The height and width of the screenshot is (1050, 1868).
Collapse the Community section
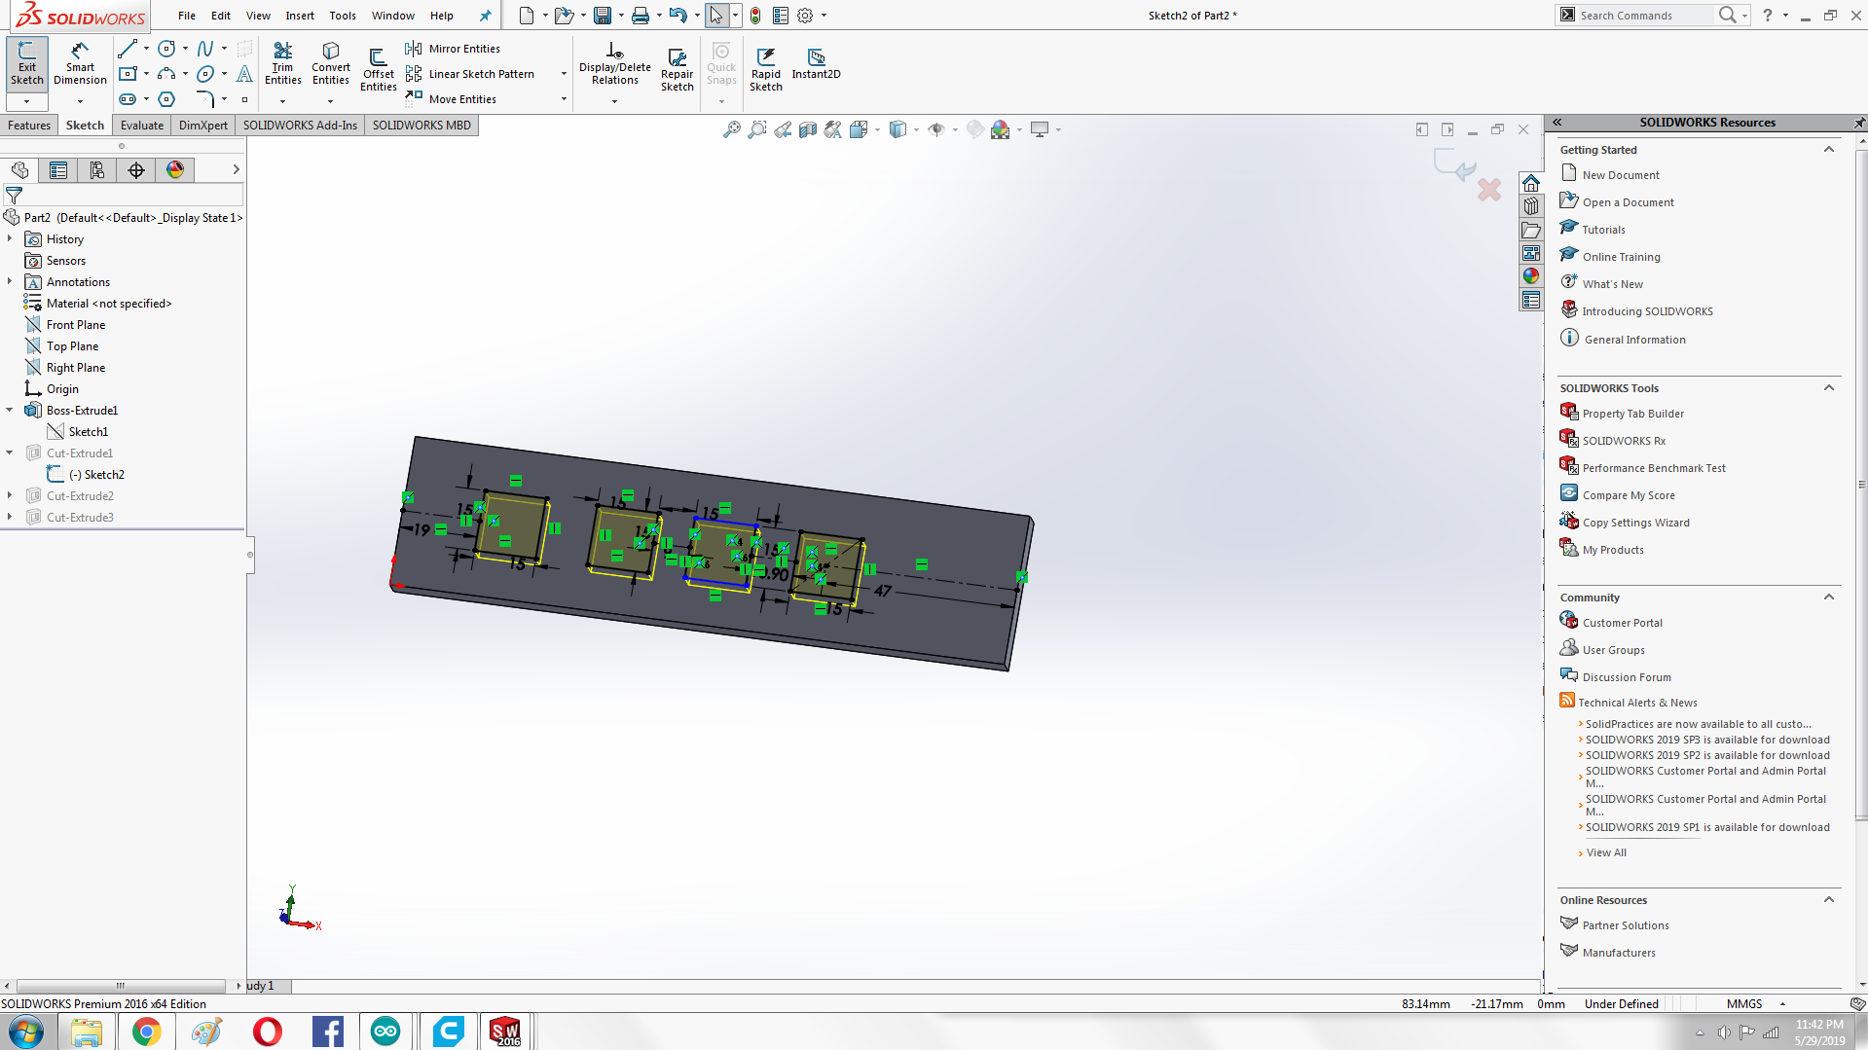tap(1828, 597)
